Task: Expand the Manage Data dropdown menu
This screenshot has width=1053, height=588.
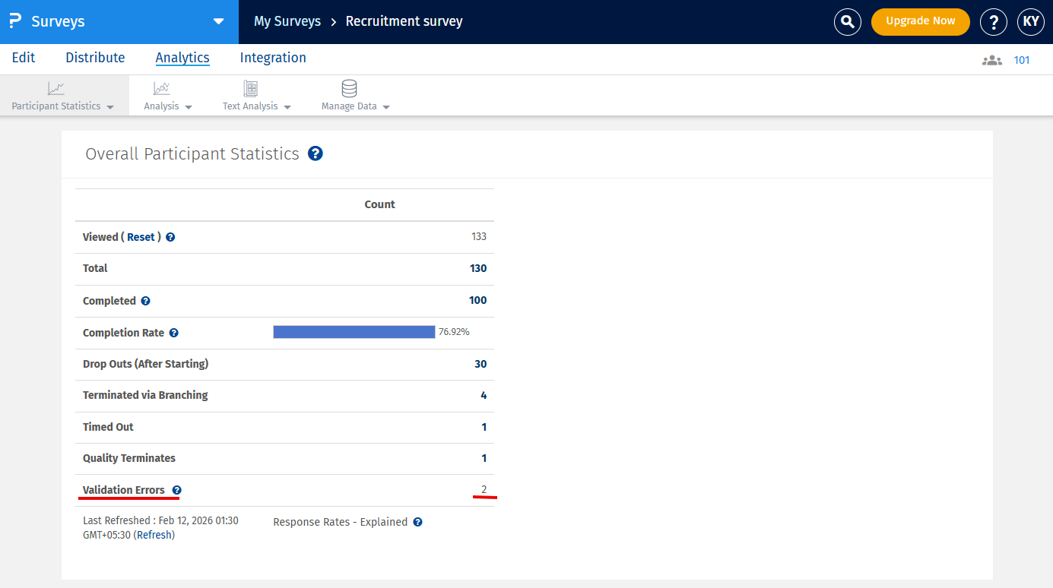Action: point(385,106)
